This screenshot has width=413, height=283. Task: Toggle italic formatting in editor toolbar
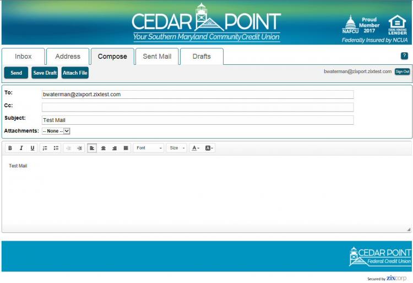pos(21,148)
